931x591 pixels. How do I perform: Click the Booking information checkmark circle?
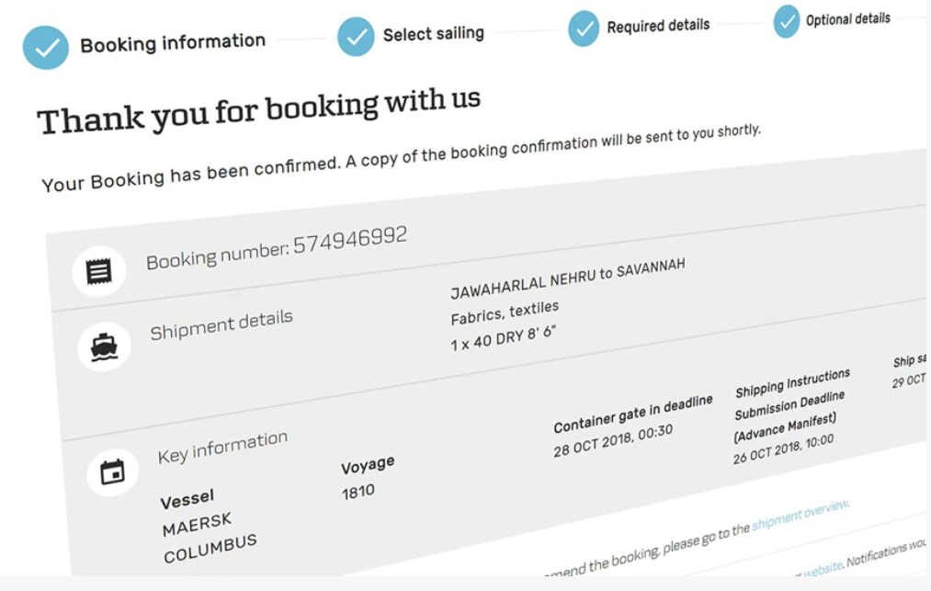(46, 47)
